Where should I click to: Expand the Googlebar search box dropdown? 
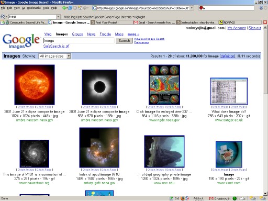(58, 17)
